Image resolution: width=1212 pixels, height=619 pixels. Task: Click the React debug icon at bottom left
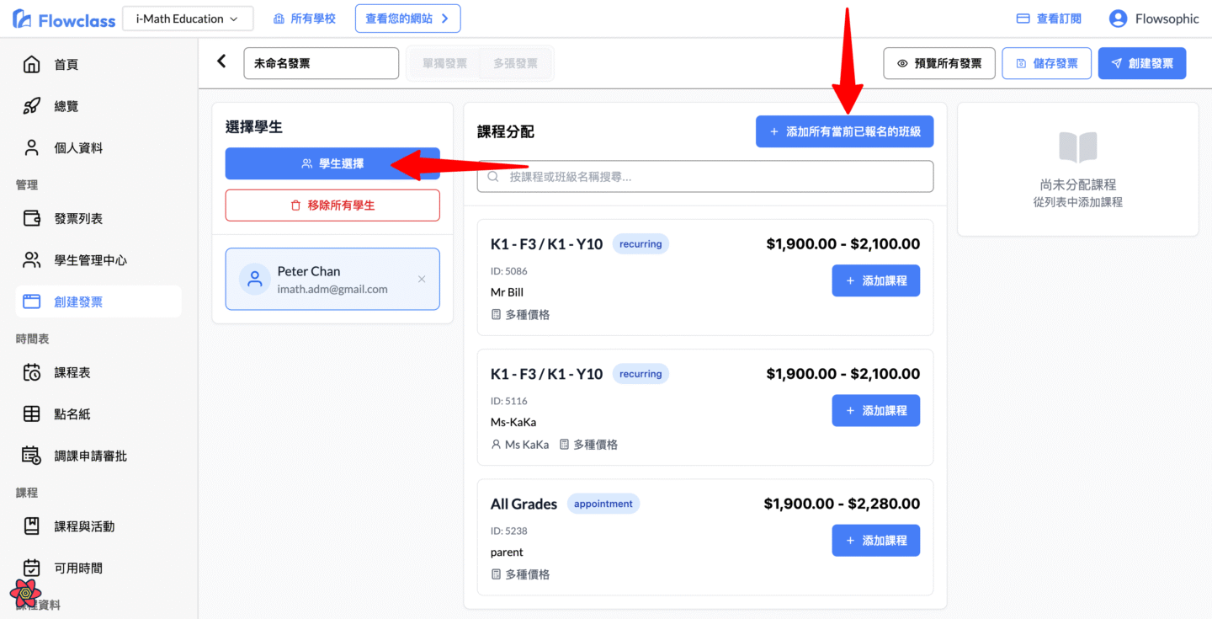[x=26, y=593]
